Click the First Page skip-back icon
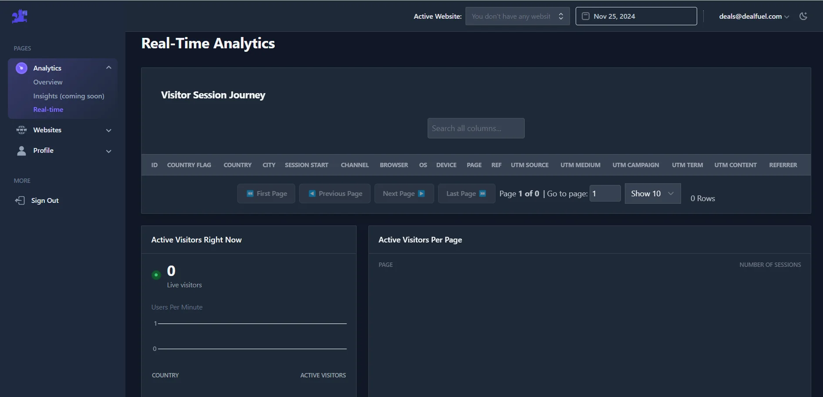 point(250,193)
